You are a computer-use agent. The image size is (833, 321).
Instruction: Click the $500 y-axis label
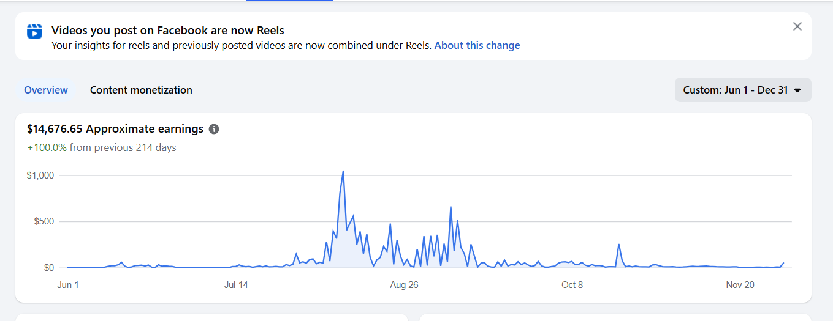[44, 221]
